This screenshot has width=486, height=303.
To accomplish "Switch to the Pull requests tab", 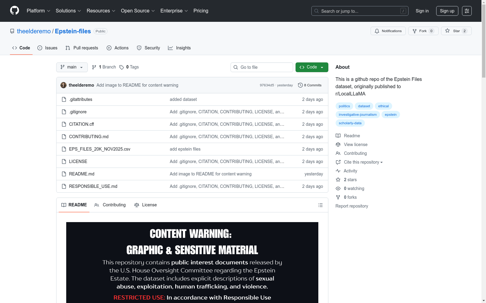I will [82, 48].
